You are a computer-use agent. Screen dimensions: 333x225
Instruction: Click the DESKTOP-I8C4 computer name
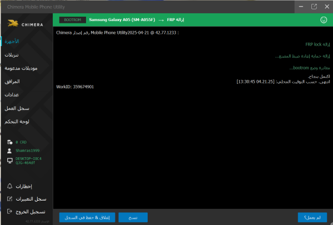tap(28, 161)
